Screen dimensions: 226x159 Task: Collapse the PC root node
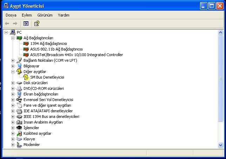tap(6, 32)
